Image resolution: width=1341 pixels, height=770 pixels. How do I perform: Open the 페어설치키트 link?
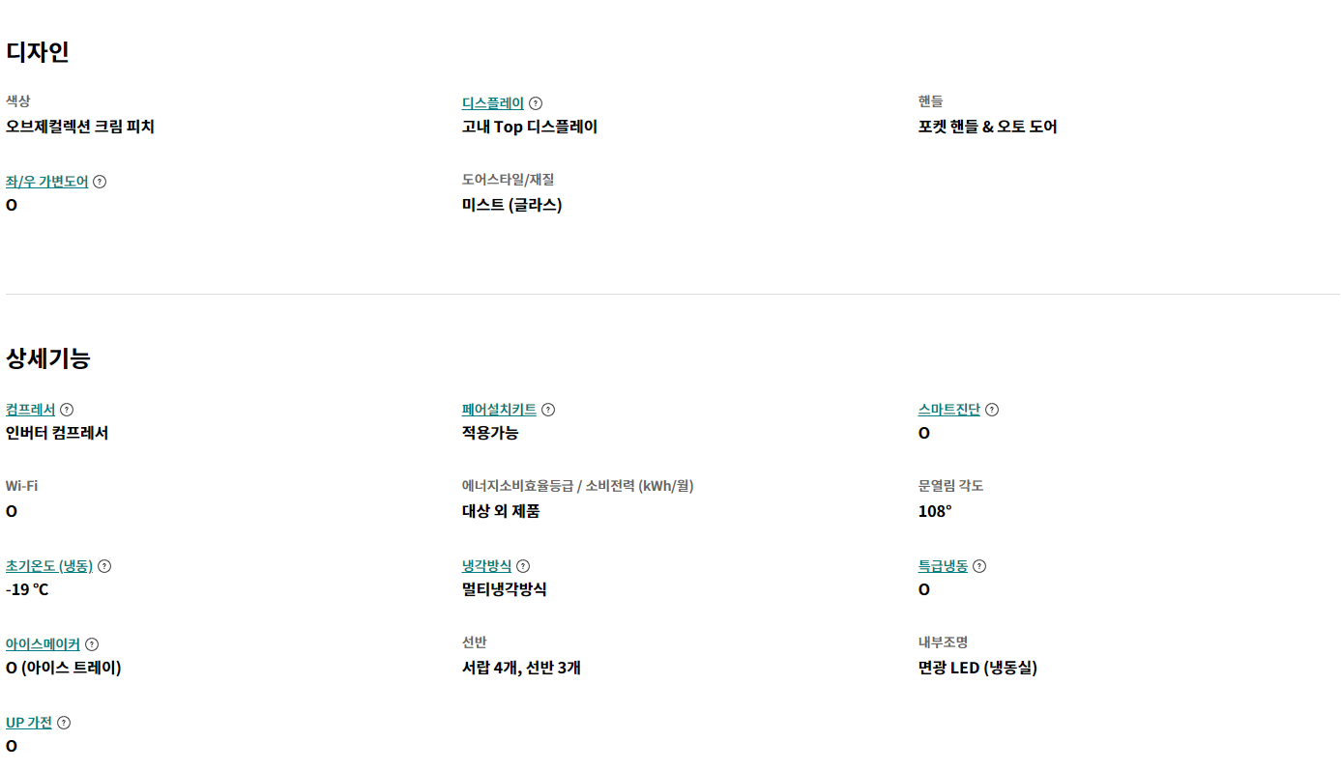click(x=499, y=410)
